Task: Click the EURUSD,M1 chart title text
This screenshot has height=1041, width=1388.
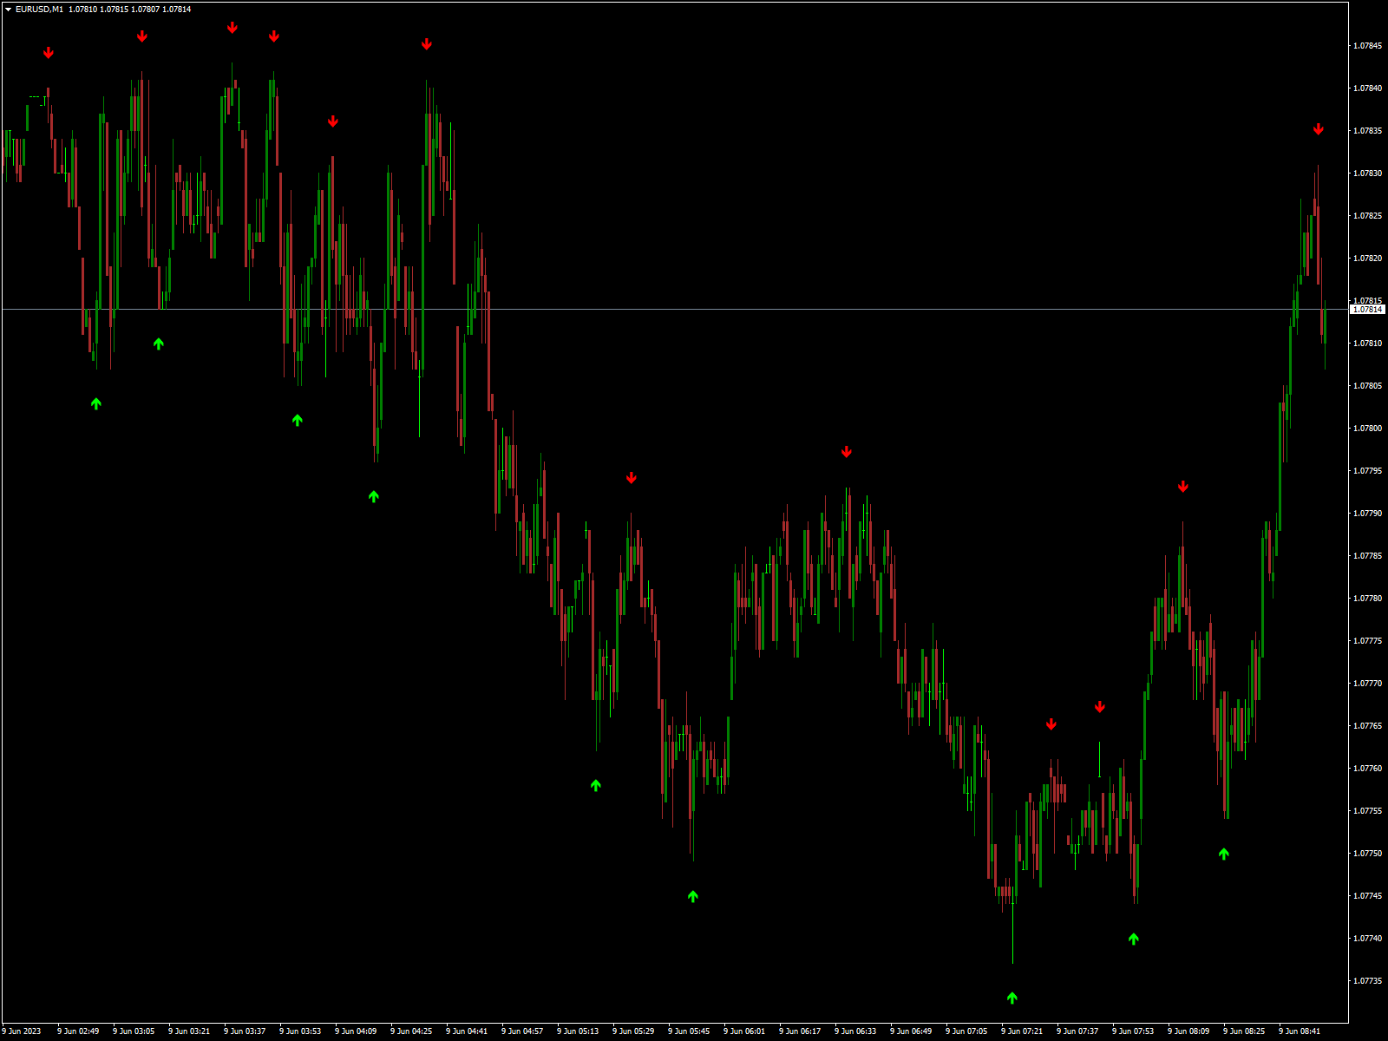Action: pyautogui.click(x=39, y=10)
